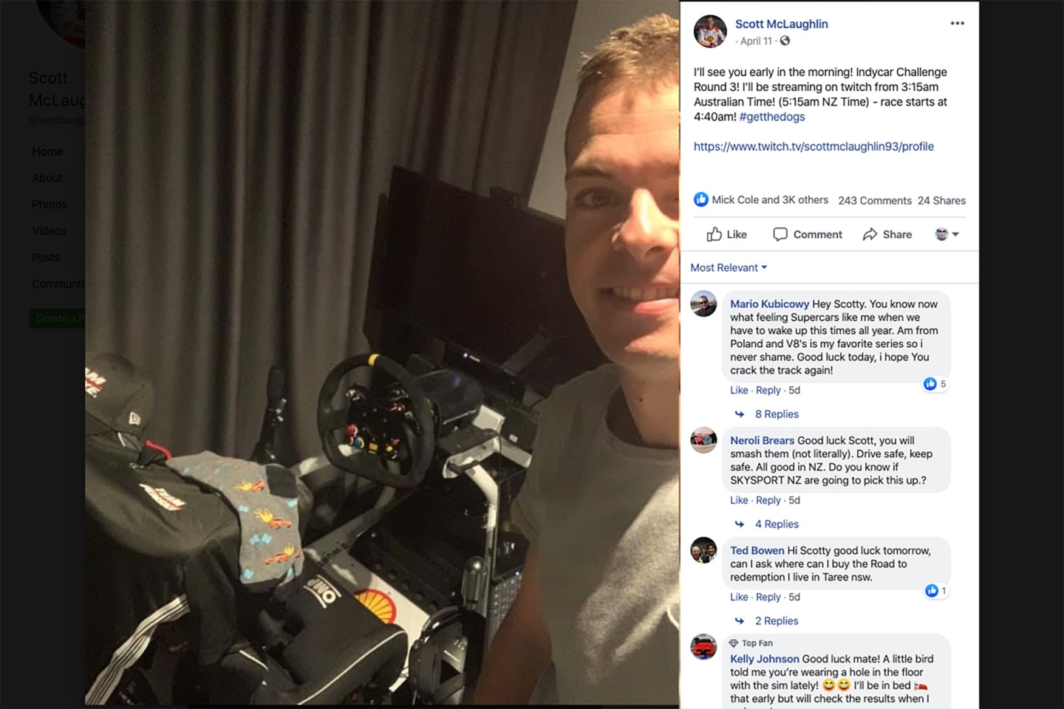Open the profile selector dropdown next to Share

[x=947, y=234]
